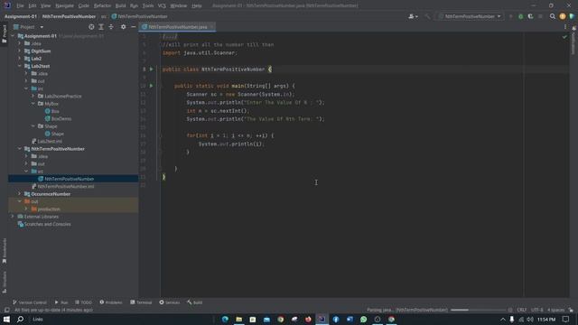Collapse the Shape package
The image size is (578, 325).
pos(33,126)
